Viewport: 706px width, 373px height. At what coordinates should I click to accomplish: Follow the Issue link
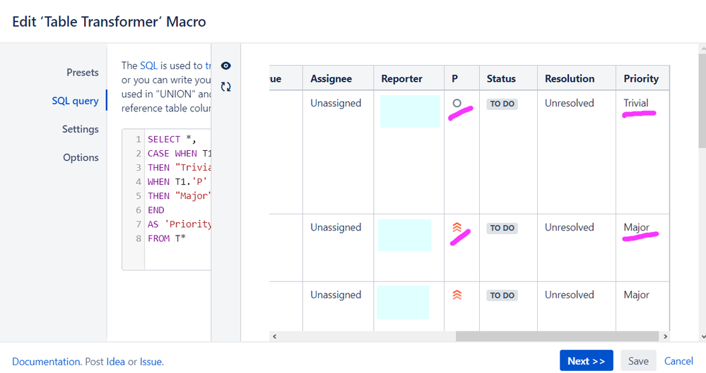coord(151,362)
